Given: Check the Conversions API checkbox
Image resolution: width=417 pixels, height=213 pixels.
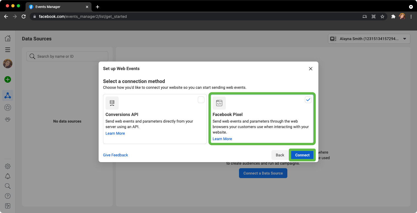Looking at the screenshot, I should pyautogui.click(x=201, y=100).
